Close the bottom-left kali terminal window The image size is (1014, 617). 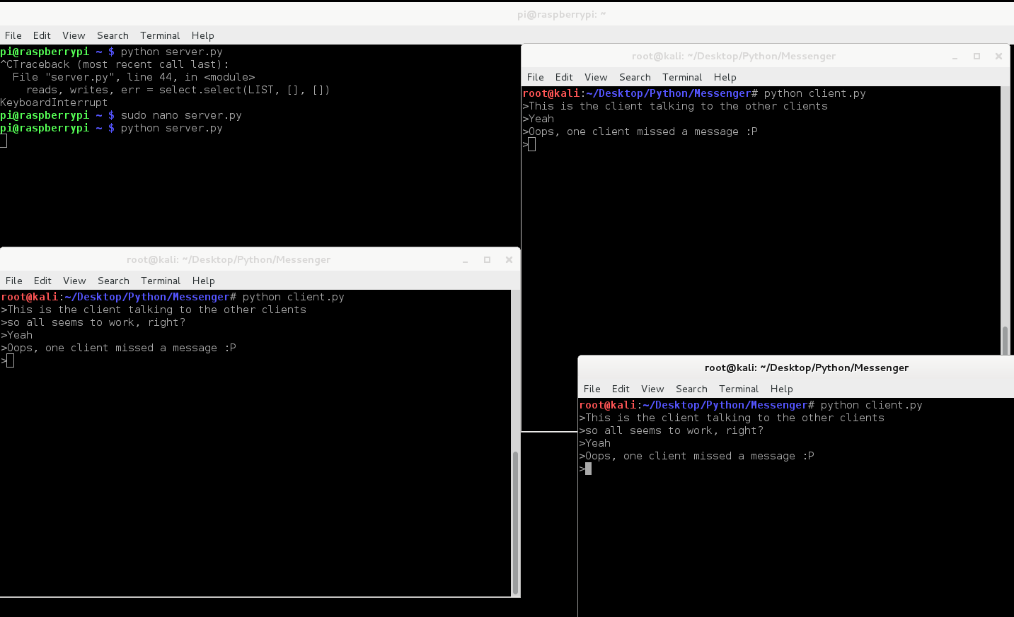coord(509,260)
